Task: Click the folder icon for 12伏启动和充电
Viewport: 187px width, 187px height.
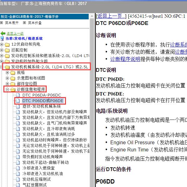Action: pyautogui.click(x=7, y=45)
